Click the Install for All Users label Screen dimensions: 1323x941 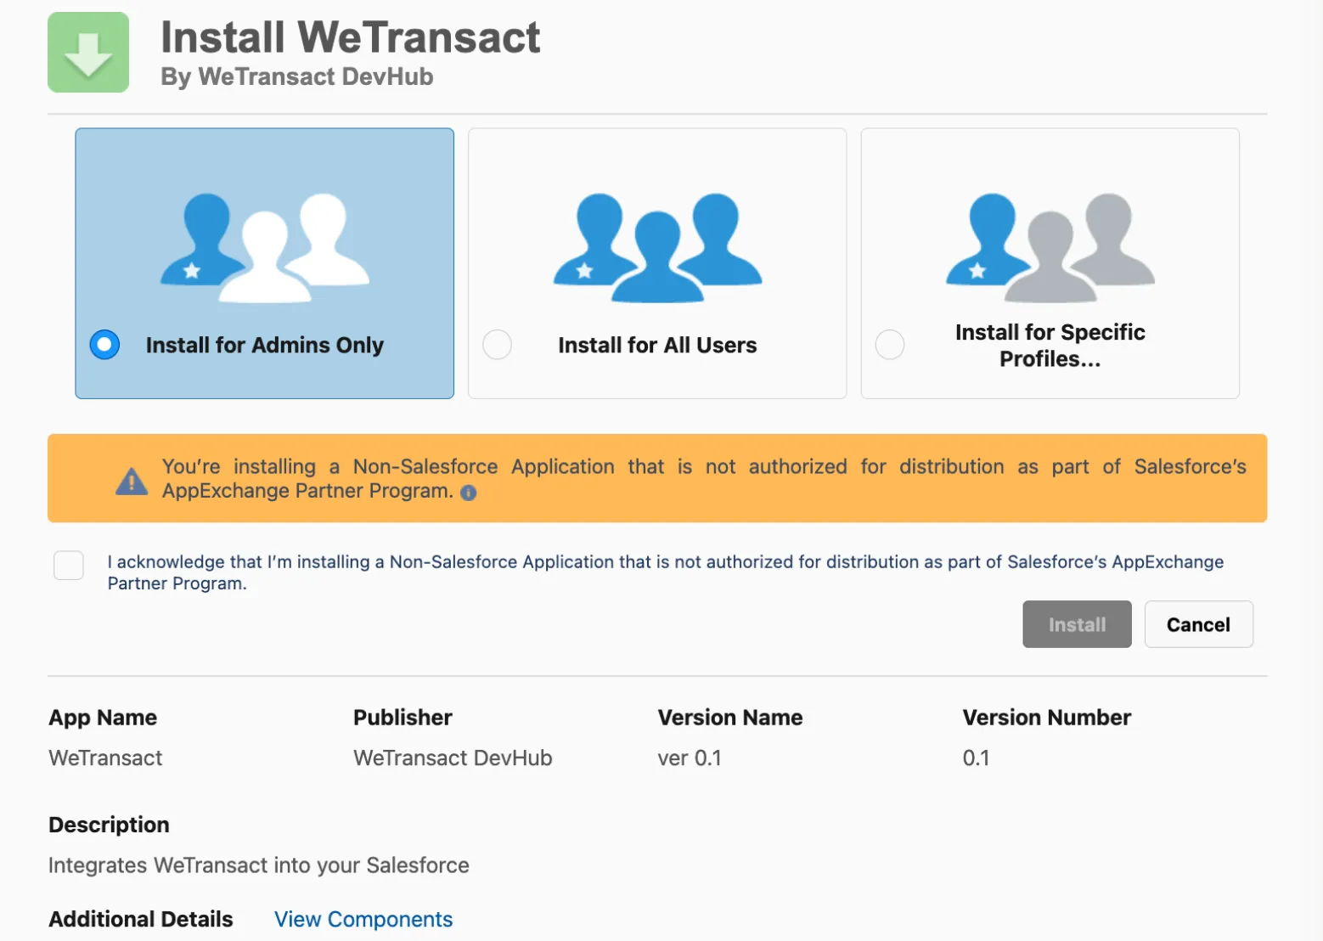[657, 345]
